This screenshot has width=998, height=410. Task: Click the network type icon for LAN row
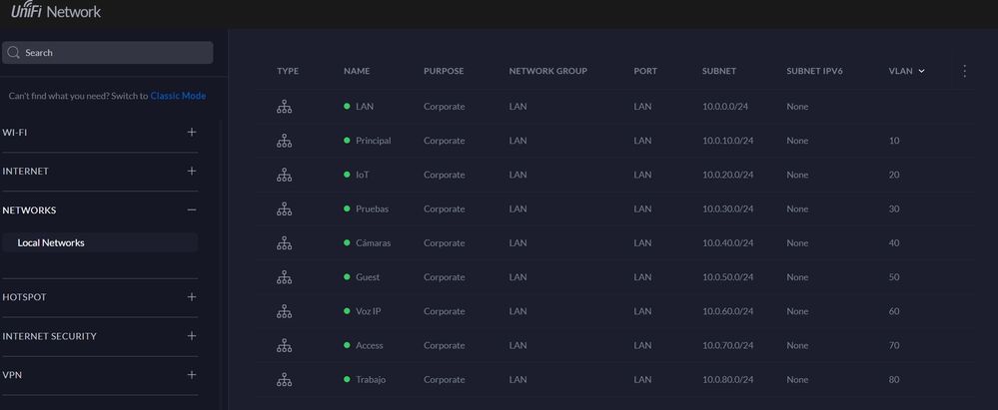pos(284,107)
